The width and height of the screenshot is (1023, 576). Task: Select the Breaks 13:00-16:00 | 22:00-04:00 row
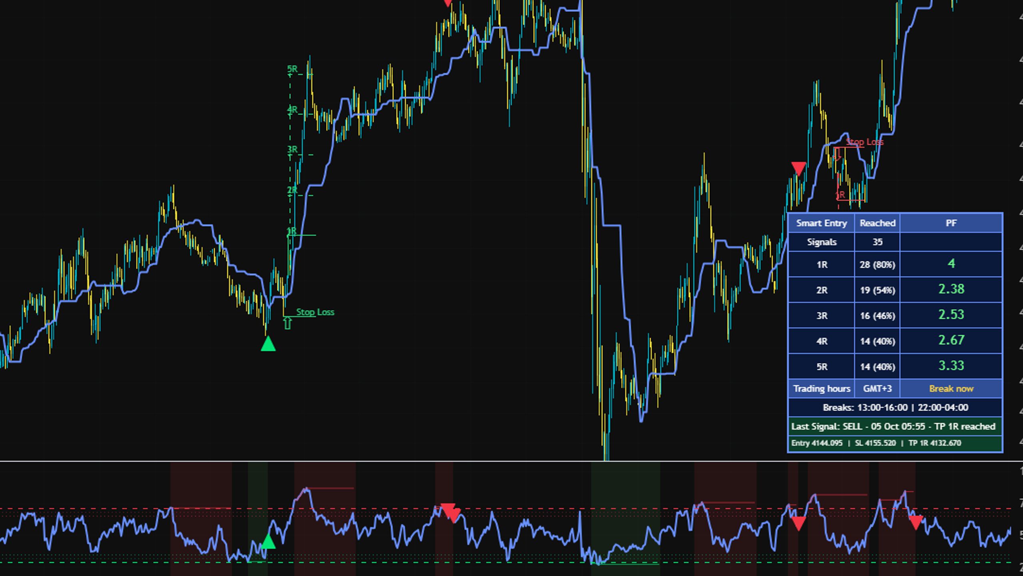pyautogui.click(x=895, y=408)
